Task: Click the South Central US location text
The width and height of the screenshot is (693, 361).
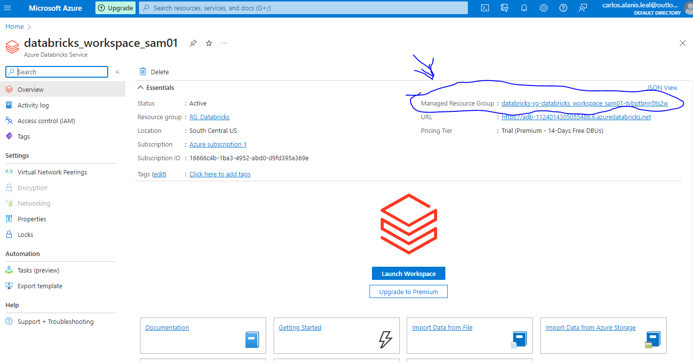Action: tap(213, 130)
